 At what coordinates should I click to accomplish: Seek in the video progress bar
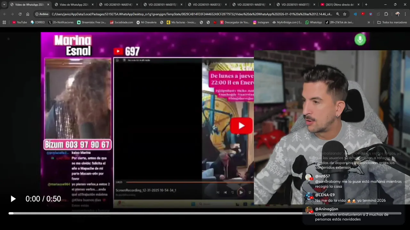[x=205, y=213]
